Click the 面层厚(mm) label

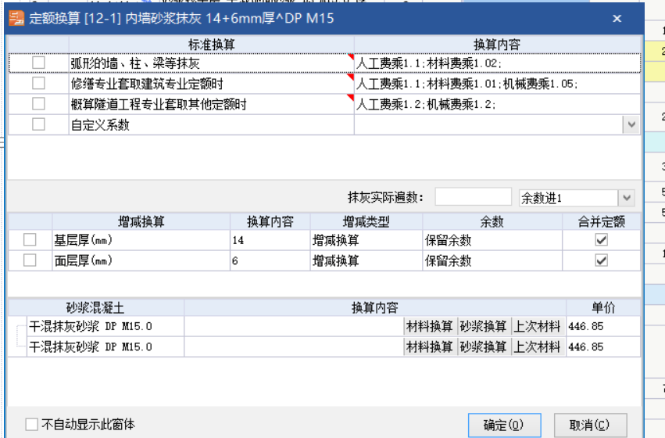pyautogui.click(x=83, y=260)
